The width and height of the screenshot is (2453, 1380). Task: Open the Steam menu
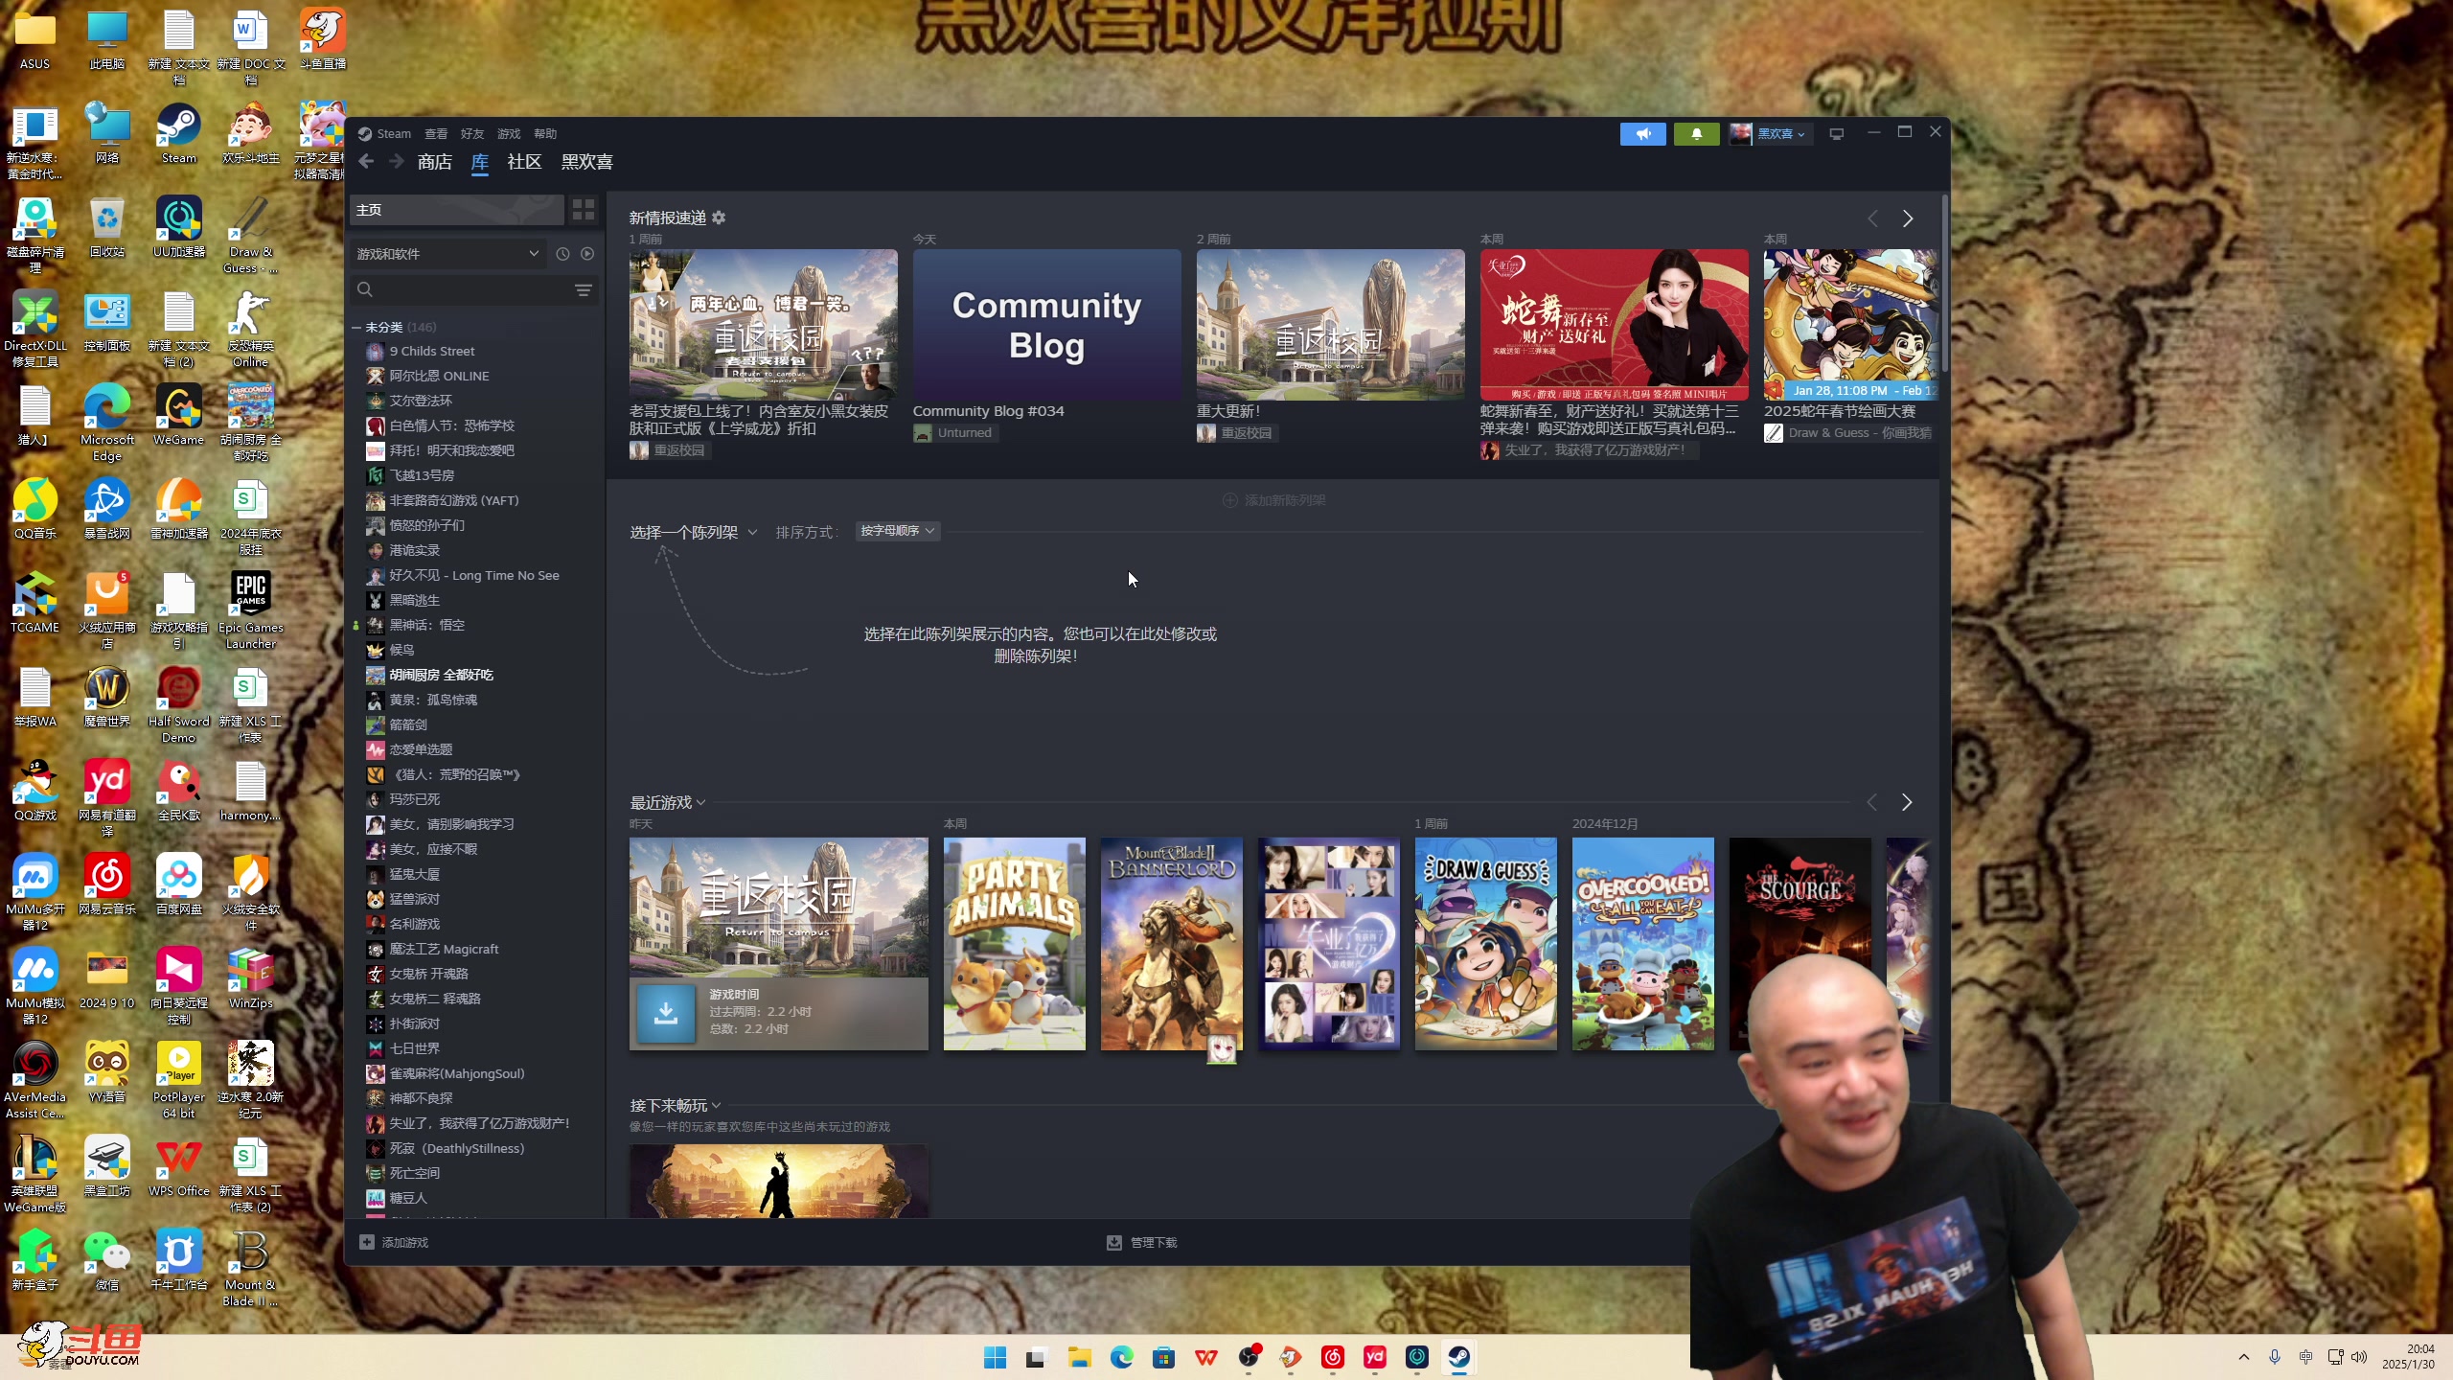(393, 133)
